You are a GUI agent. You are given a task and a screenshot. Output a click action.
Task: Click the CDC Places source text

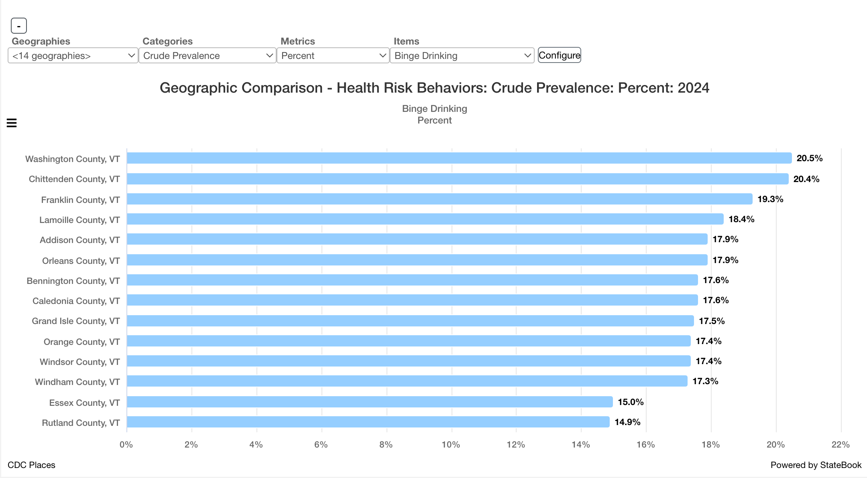point(31,465)
